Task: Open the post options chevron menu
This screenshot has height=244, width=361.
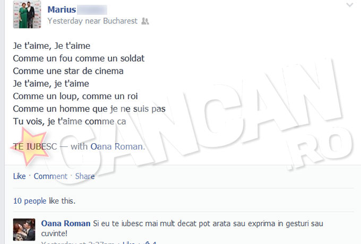Action: (349, 5)
